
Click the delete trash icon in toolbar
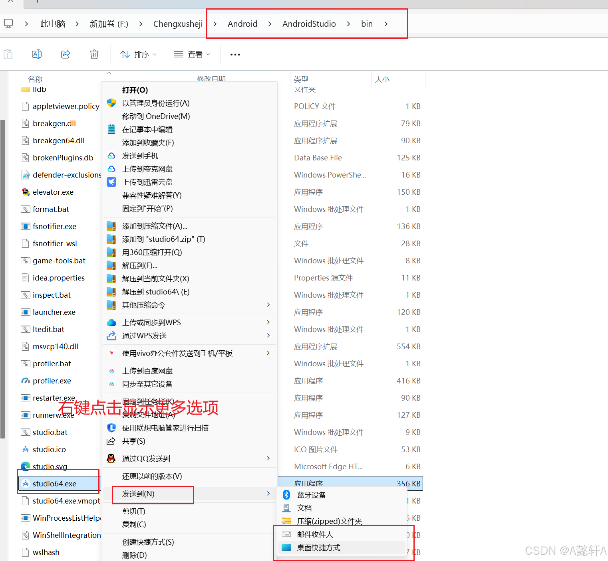94,54
